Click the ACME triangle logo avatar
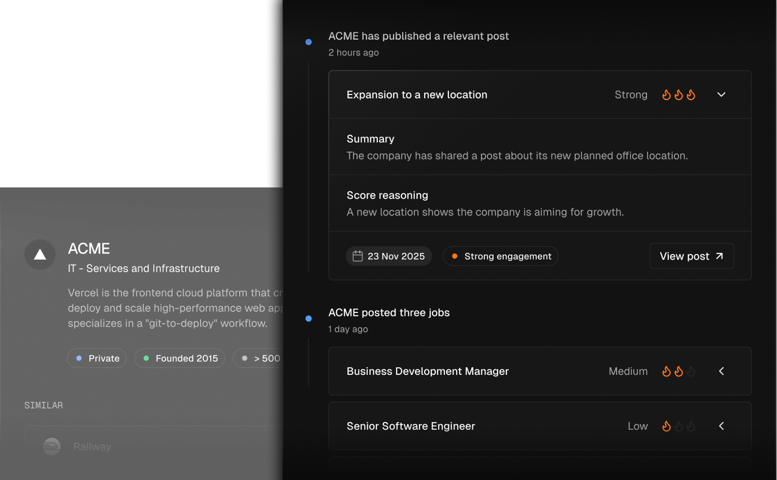The width and height of the screenshot is (777, 480). tap(40, 254)
